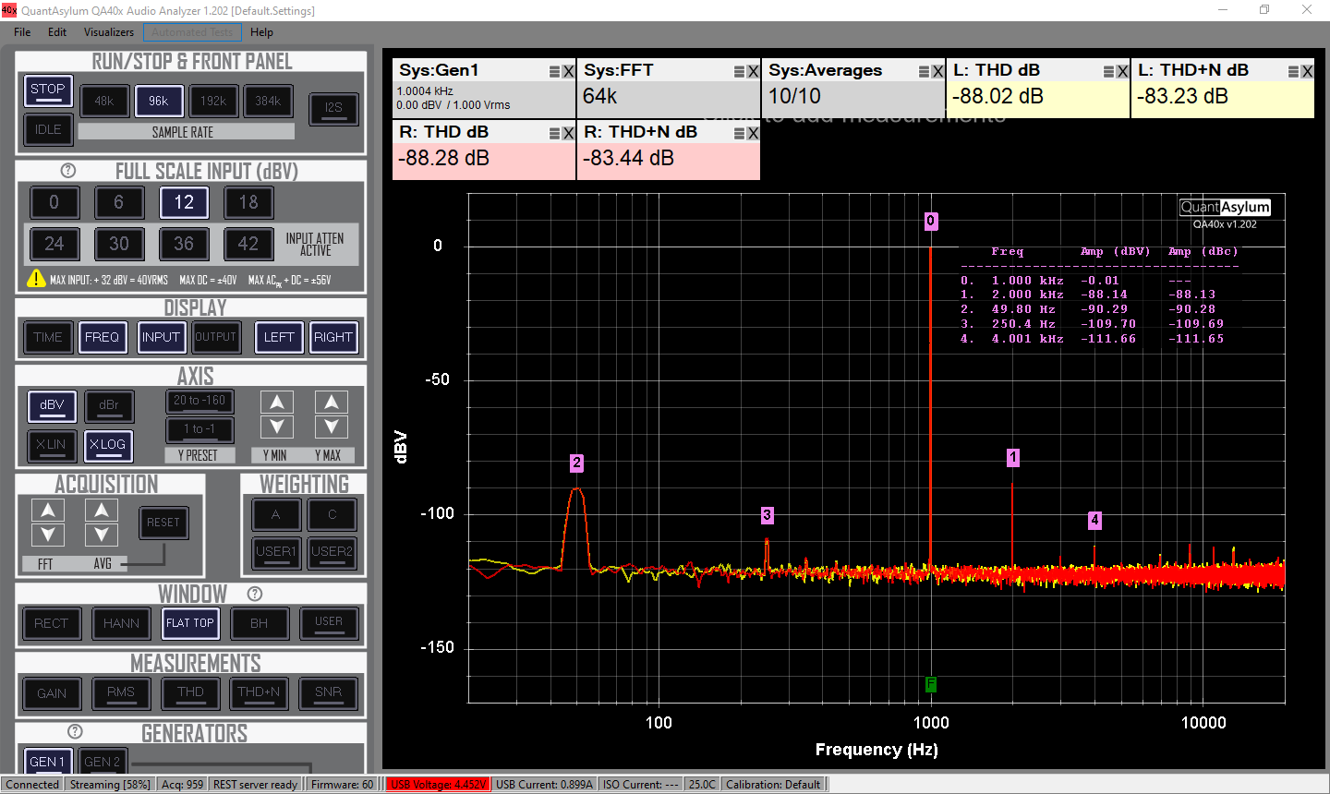Select marker 4 on the 4 kHz harmonic
The width and height of the screenshot is (1330, 794).
click(x=1094, y=520)
